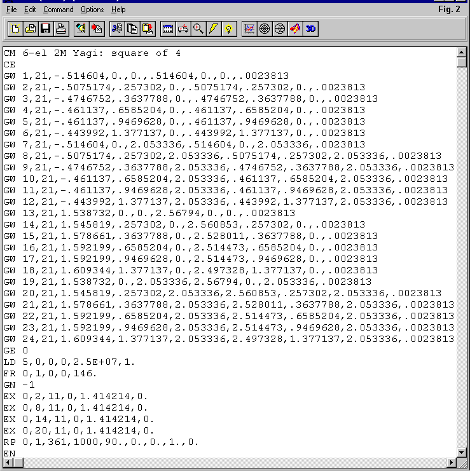Click the scissors Cut icon
Viewport: 470px width, 471px height.
pos(117,29)
